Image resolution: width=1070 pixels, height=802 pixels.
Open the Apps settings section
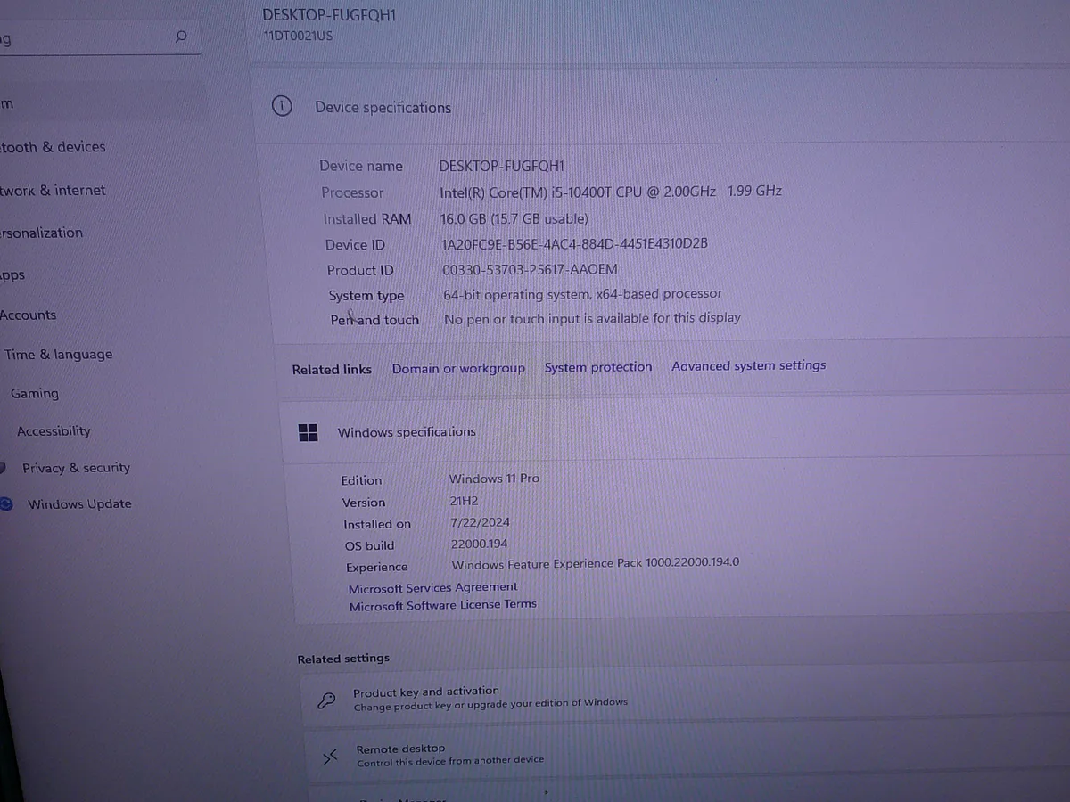12,275
